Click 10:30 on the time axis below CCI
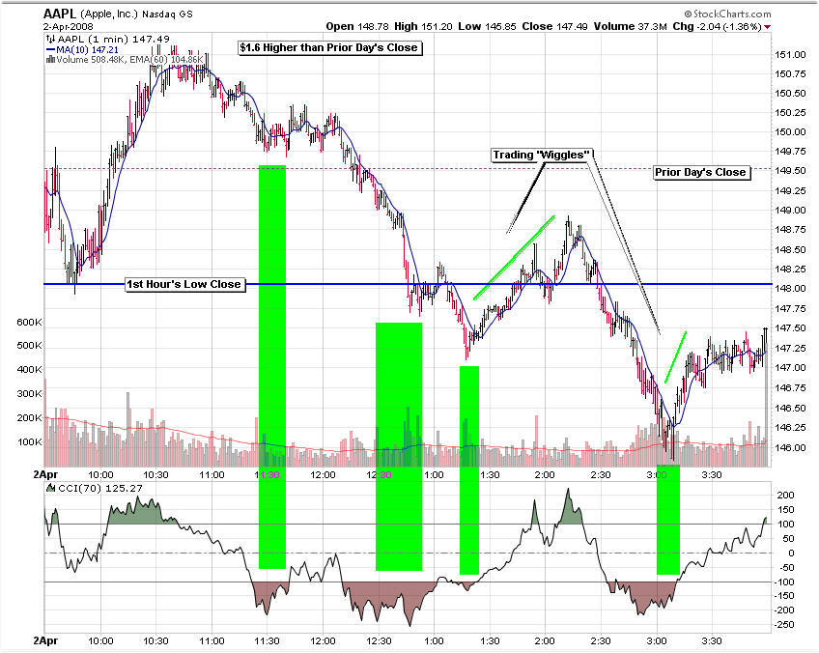This screenshot has height=653, width=819. pos(155,641)
